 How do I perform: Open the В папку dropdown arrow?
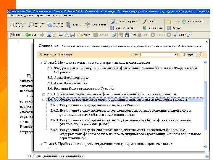coord(92,35)
